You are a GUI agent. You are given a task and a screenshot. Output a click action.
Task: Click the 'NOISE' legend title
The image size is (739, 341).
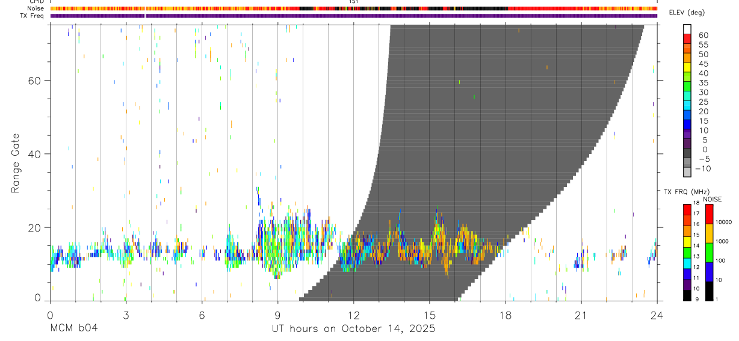tap(713, 199)
